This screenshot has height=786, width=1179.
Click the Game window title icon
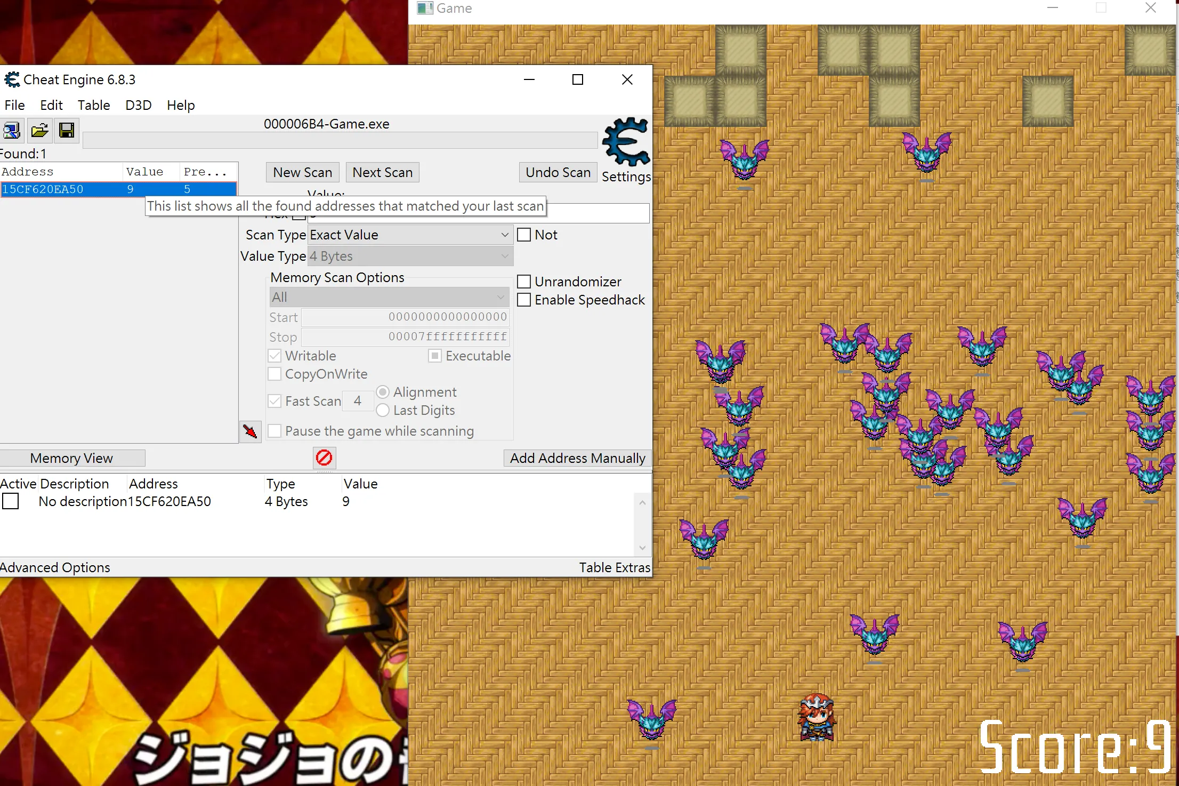click(425, 8)
